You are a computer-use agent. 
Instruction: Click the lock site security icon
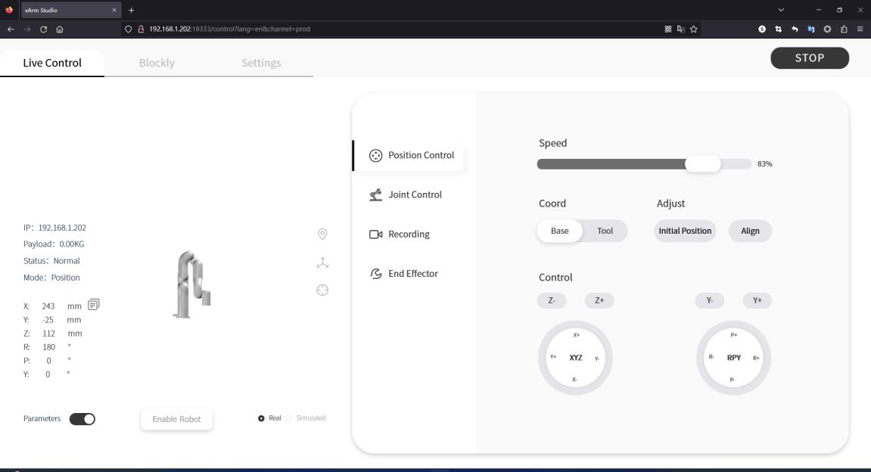pyautogui.click(x=141, y=29)
